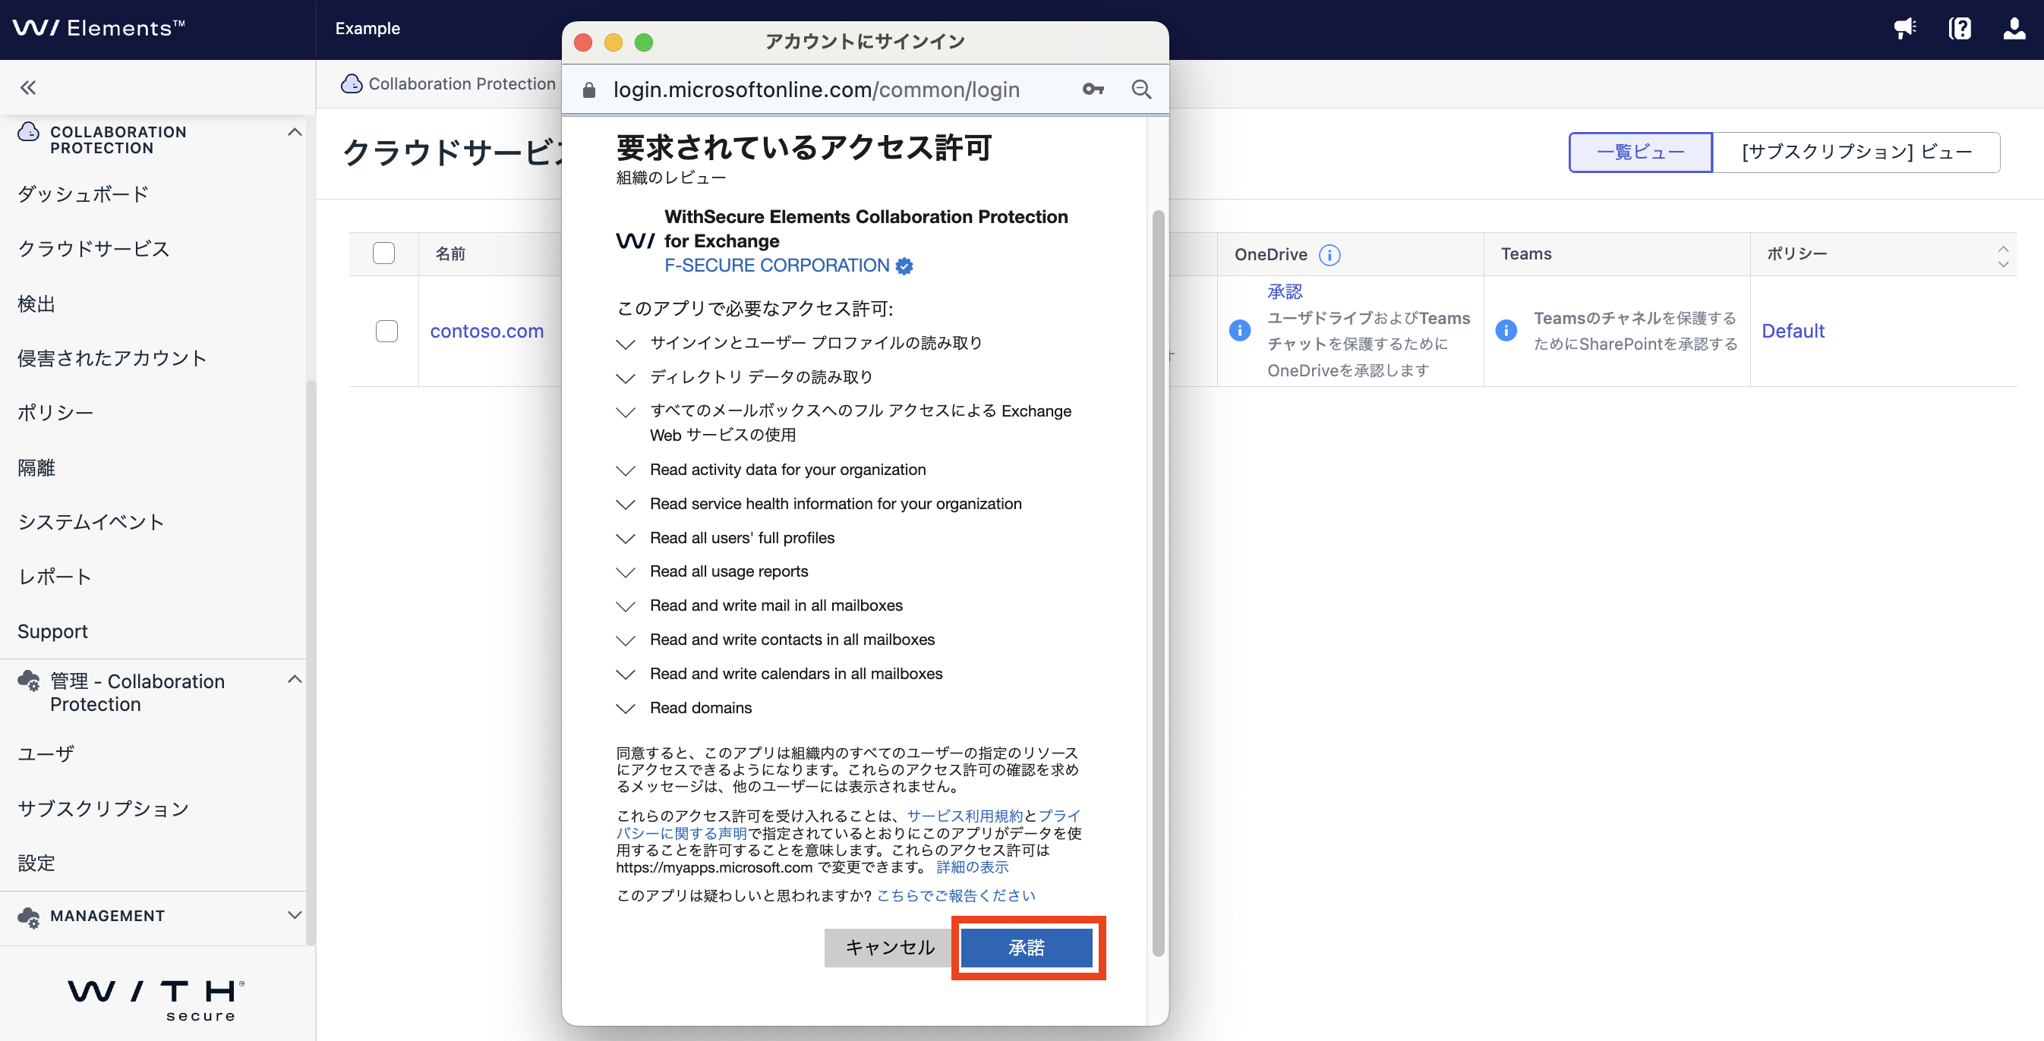Click blue info icon in Teams cell
This screenshot has height=1041, width=2044.
[x=1506, y=331]
